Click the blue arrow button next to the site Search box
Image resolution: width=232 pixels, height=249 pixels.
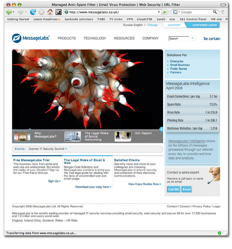(193, 38)
